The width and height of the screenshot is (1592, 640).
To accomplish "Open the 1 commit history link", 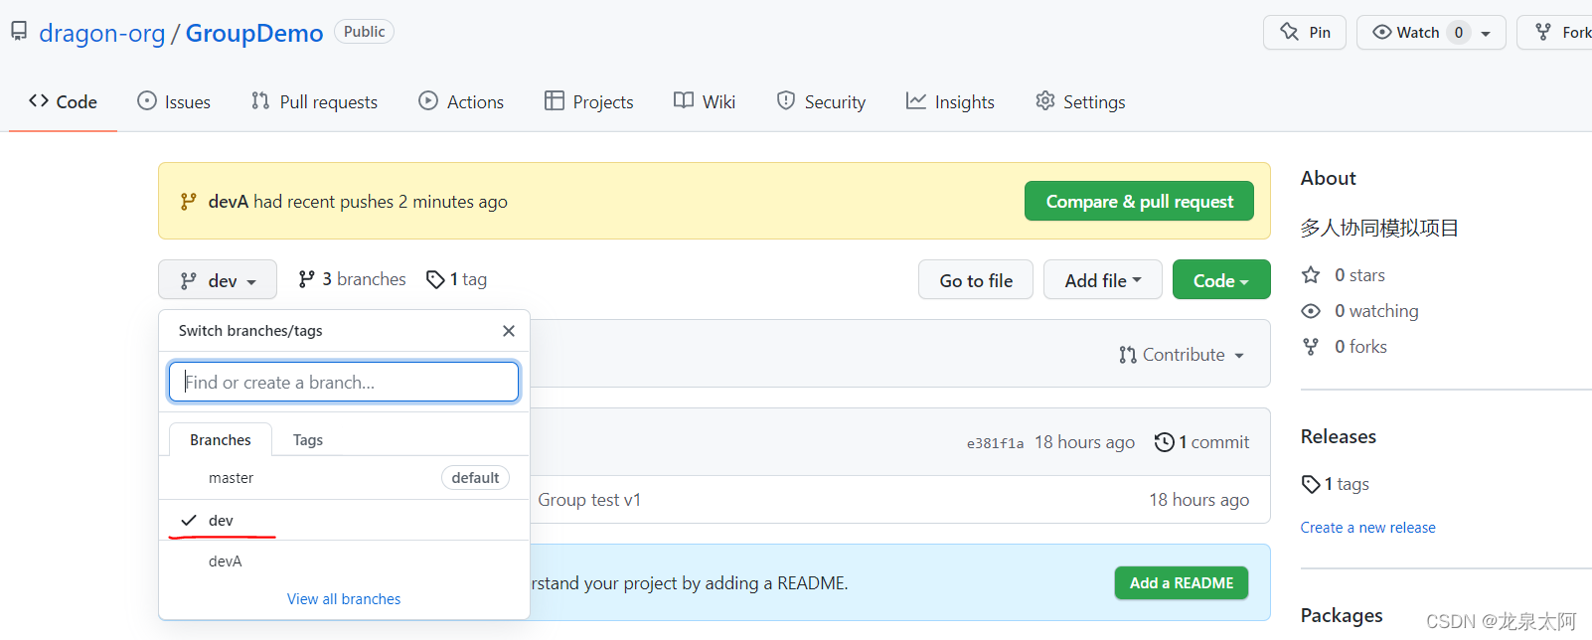I will [1202, 442].
